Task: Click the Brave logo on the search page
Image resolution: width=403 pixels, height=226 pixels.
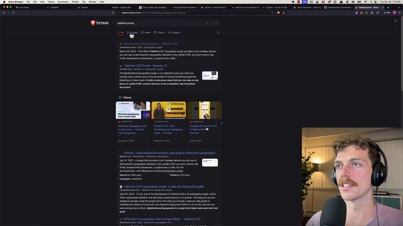Action: point(99,23)
